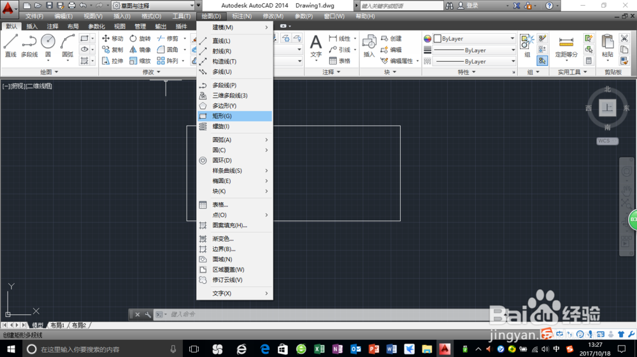The image size is (637, 357).
Task: Switch to the 布局1 layout tab
Action: click(x=58, y=325)
